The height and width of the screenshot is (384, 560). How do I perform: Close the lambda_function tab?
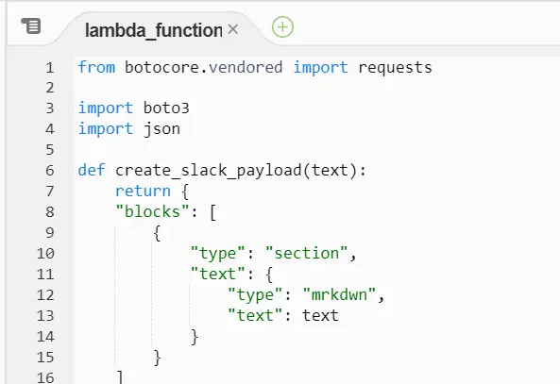233,29
